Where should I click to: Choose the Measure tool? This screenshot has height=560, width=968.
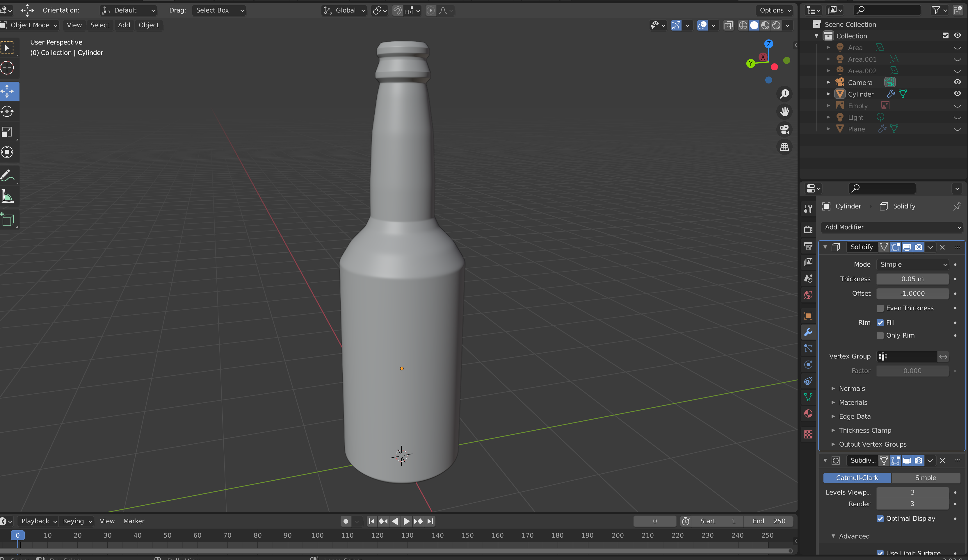click(8, 197)
